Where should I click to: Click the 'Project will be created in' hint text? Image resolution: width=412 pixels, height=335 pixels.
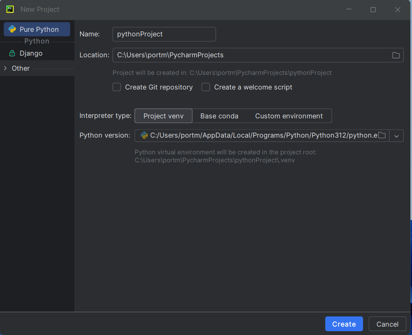pyautogui.click(x=222, y=73)
